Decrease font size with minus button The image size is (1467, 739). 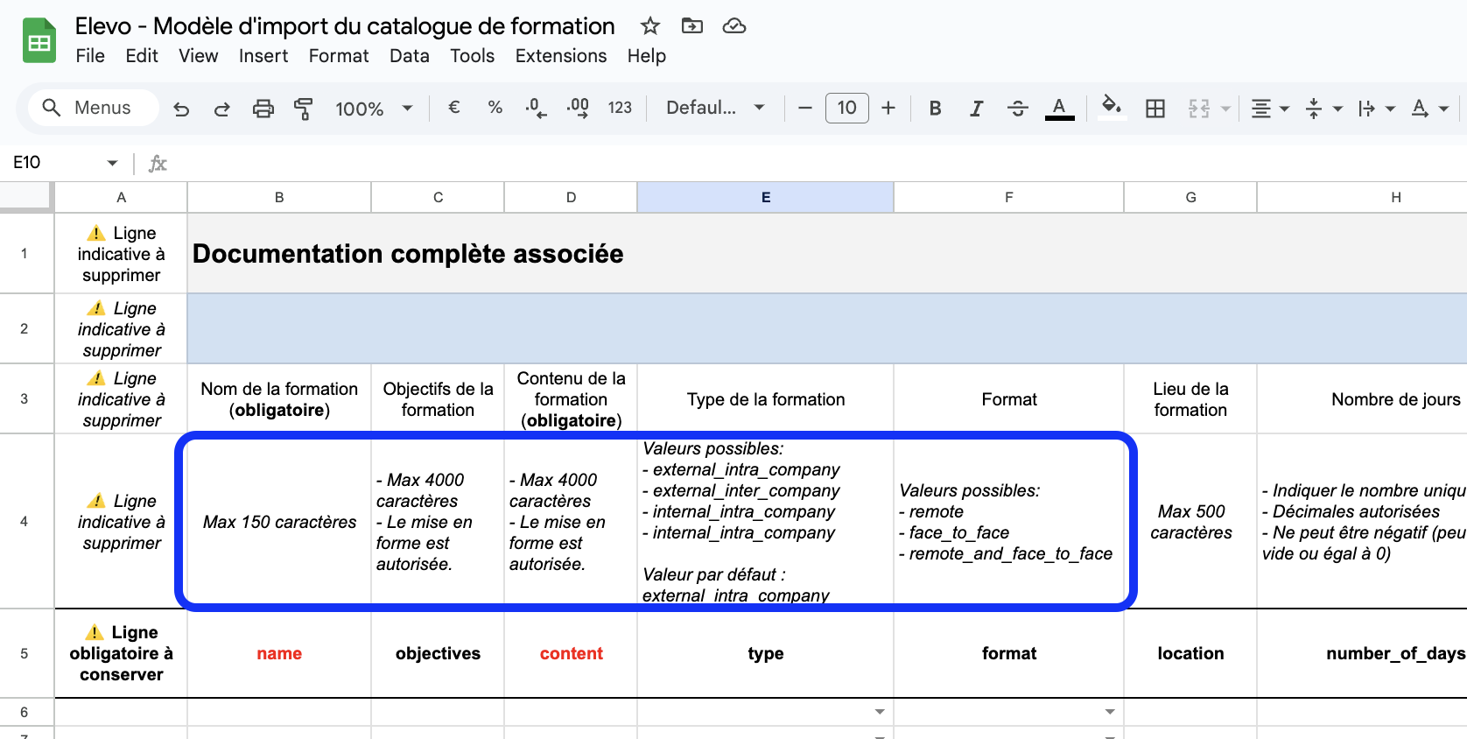point(805,108)
